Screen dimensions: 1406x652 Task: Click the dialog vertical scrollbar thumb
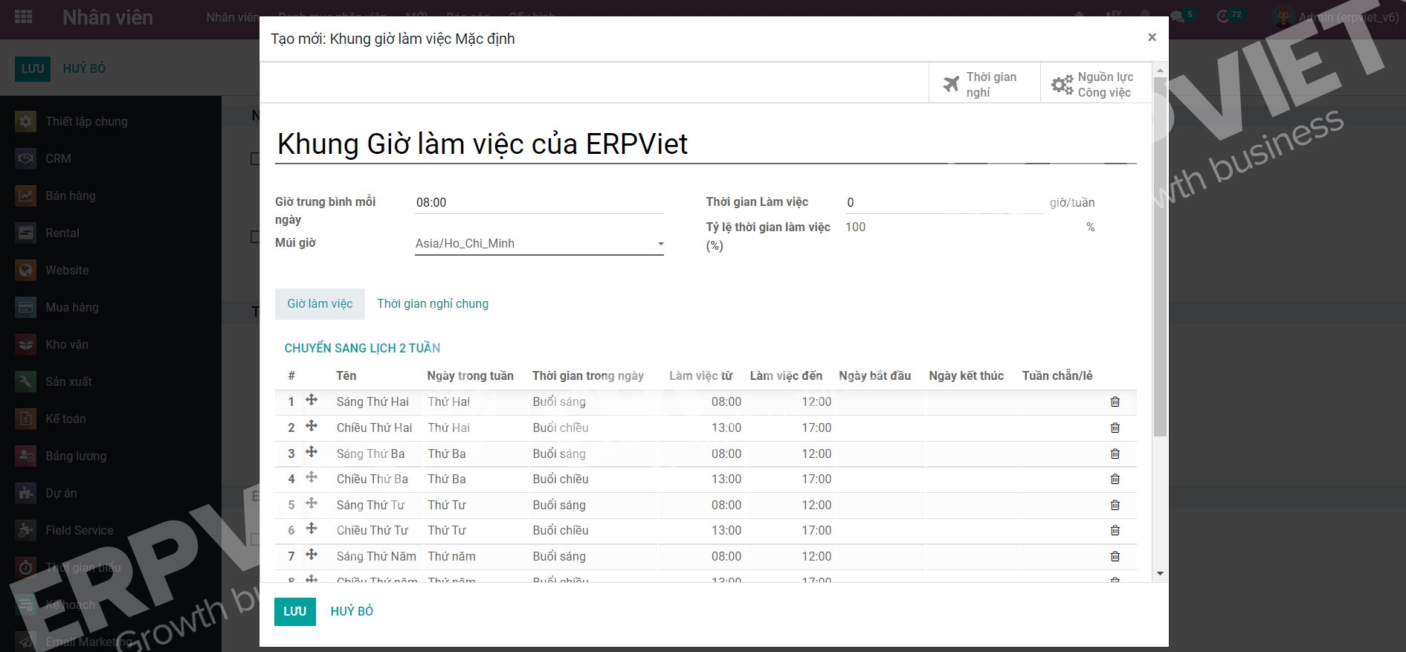(1160, 256)
